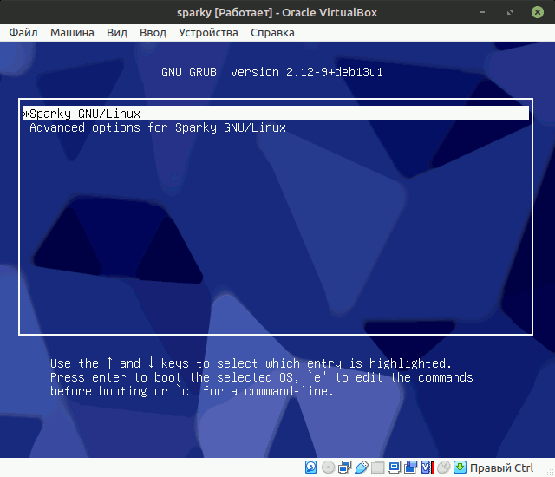Maximize the VirtualBox window
555x477 pixels.
510,12
